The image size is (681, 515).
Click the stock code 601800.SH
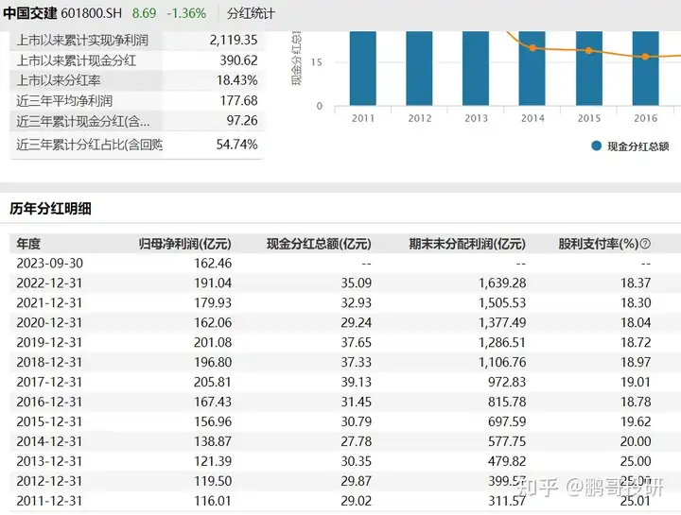point(91,13)
